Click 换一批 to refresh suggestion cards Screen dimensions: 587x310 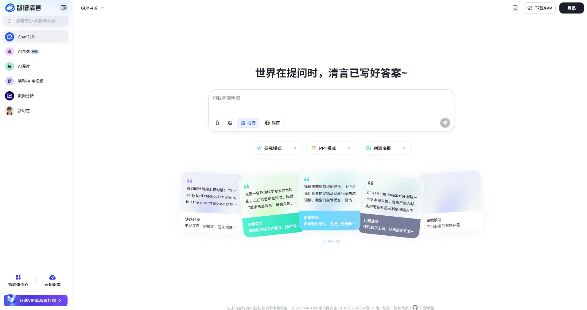pyautogui.click(x=331, y=241)
